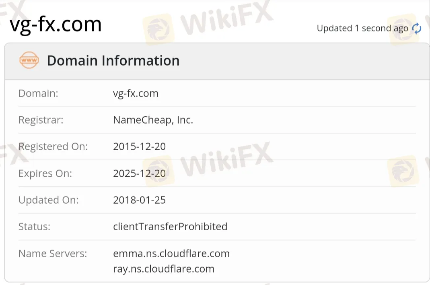
Task: Click the "Name Servers:" field label
Action: point(52,254)
